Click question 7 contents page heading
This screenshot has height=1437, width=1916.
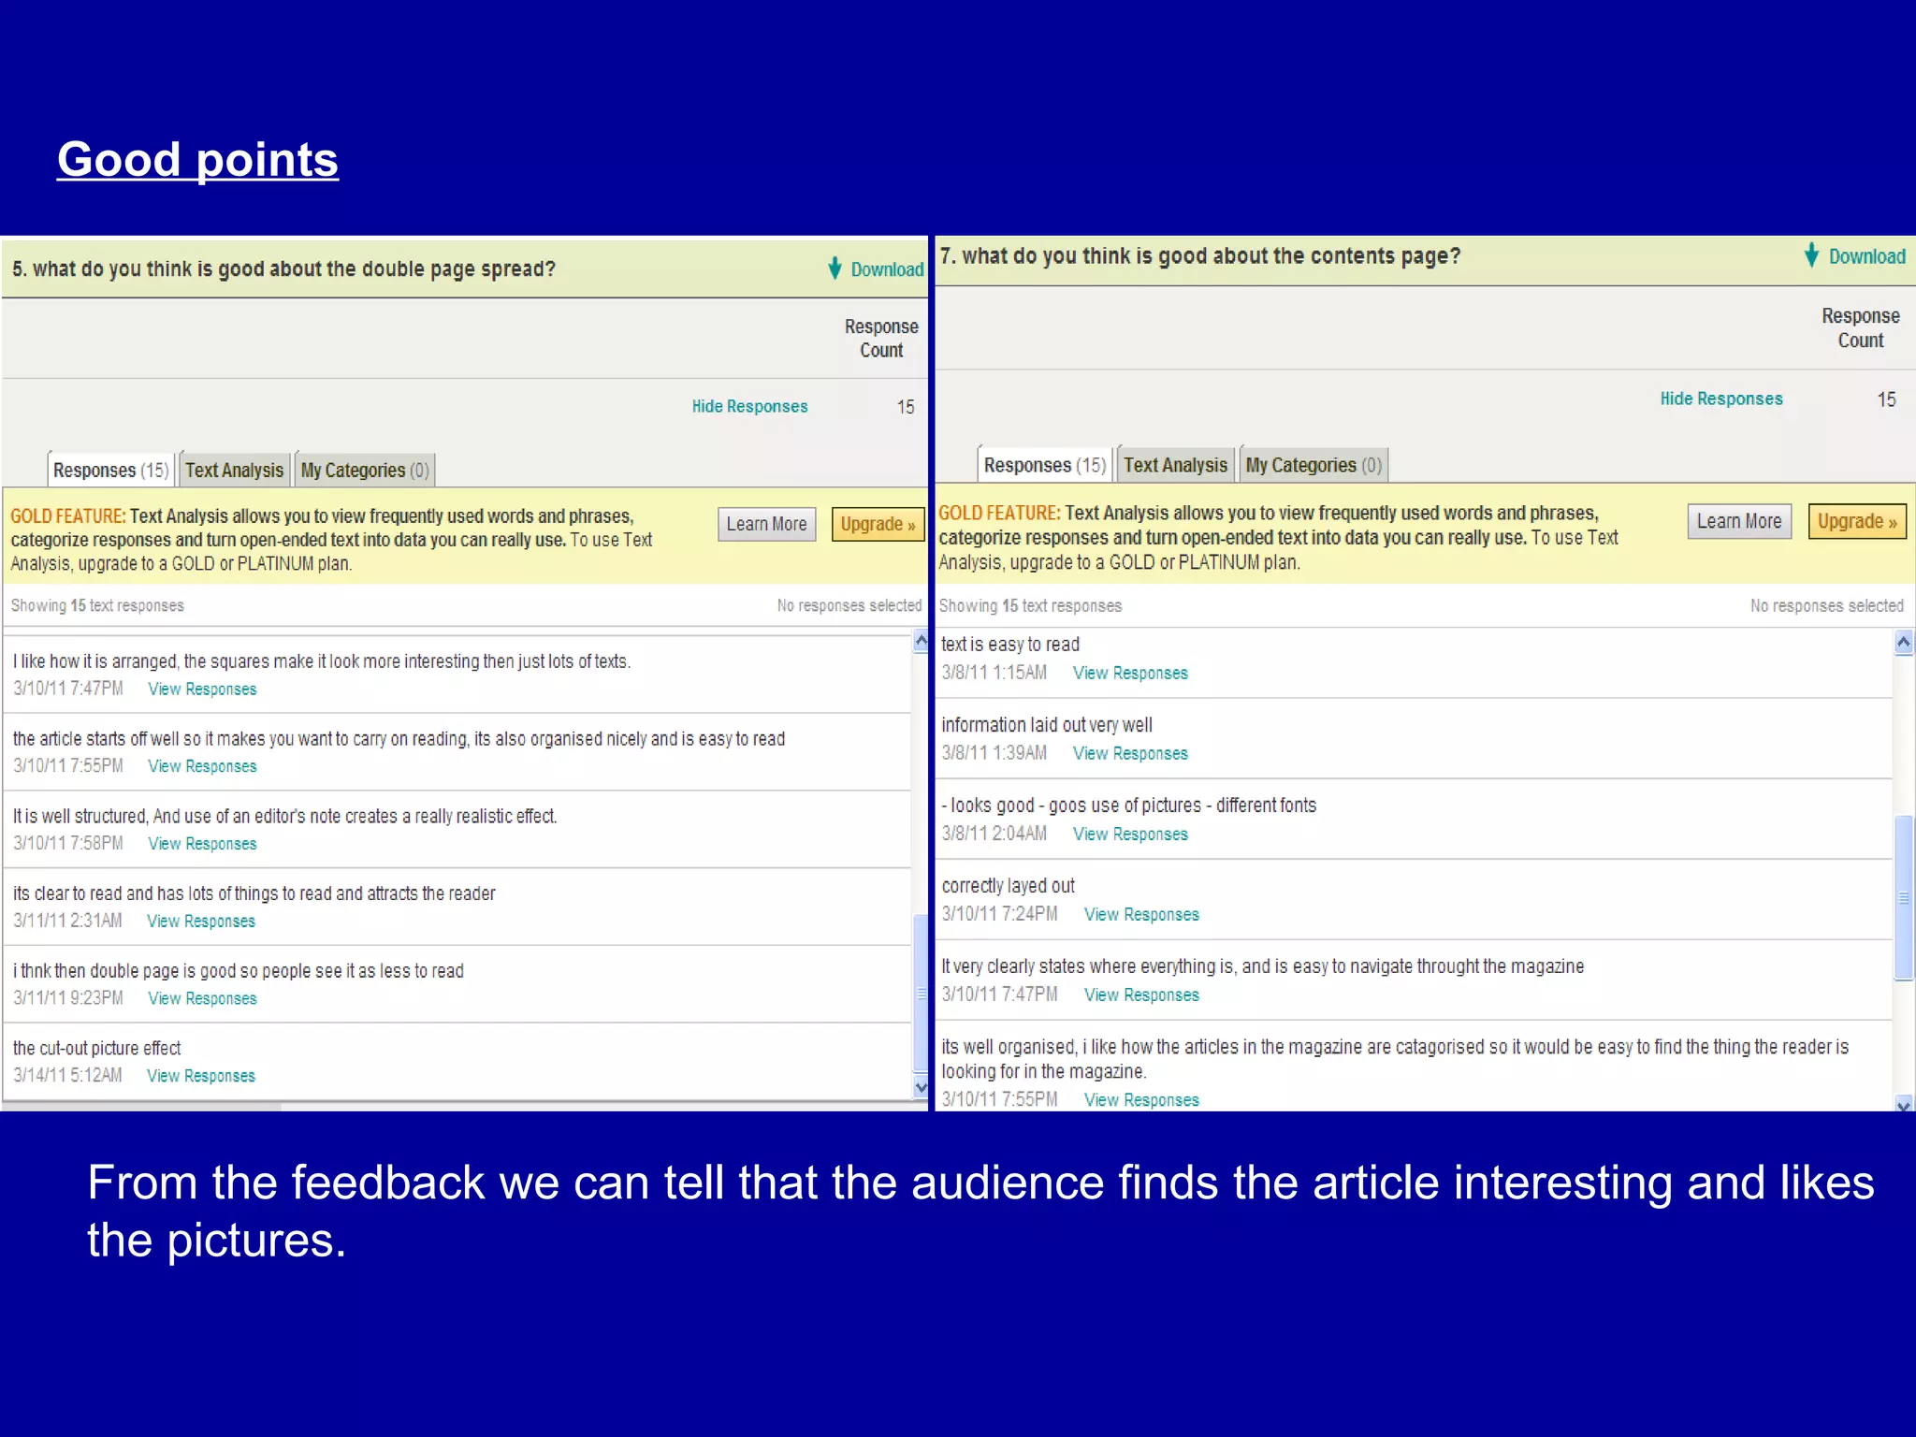(1200, 256)
